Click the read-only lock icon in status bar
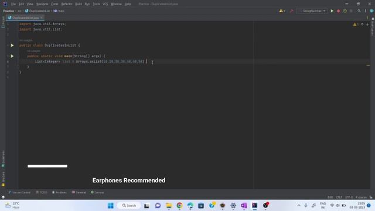Image resolution: width=375 pixels, height=211 pixels. [x=371, y=198]
